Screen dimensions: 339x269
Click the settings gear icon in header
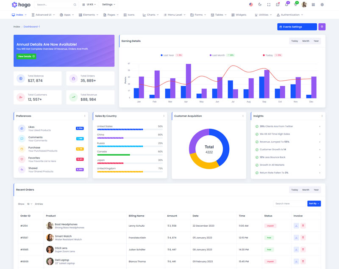tap(322, 5)
